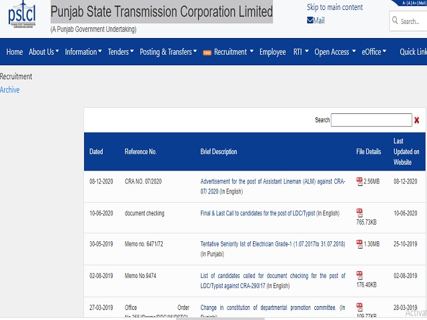
Task: Clear table search with red X
Action: point(416,120)
